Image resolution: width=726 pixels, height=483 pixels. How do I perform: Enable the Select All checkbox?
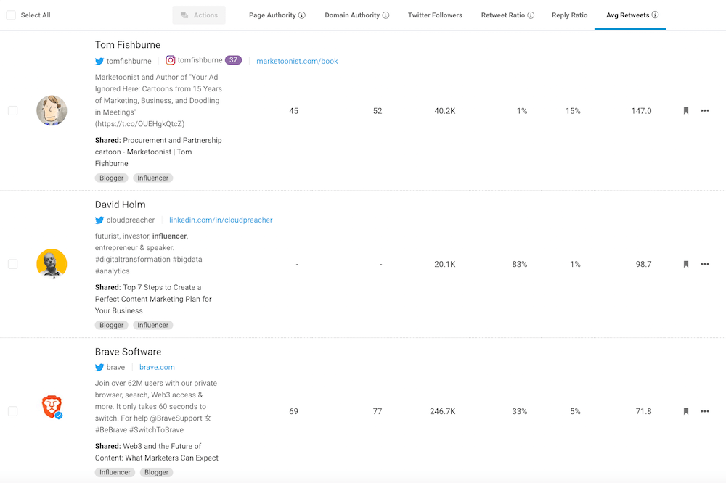[x=12, y=14]
